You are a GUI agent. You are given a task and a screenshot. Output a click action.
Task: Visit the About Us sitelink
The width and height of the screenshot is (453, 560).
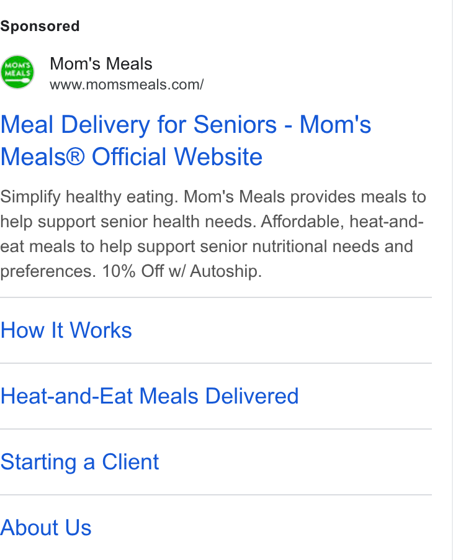pyautogui.click(x=46, y=528)
